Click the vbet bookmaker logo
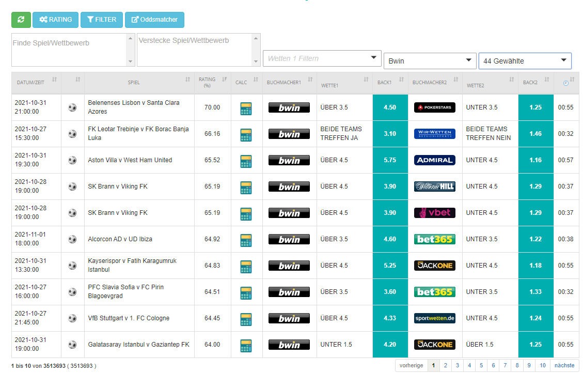583x373 pixels. 435,213
